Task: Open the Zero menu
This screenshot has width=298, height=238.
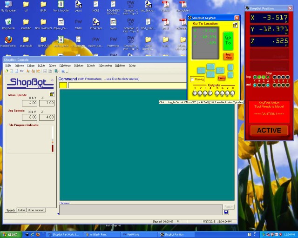Action: (52, 66)
